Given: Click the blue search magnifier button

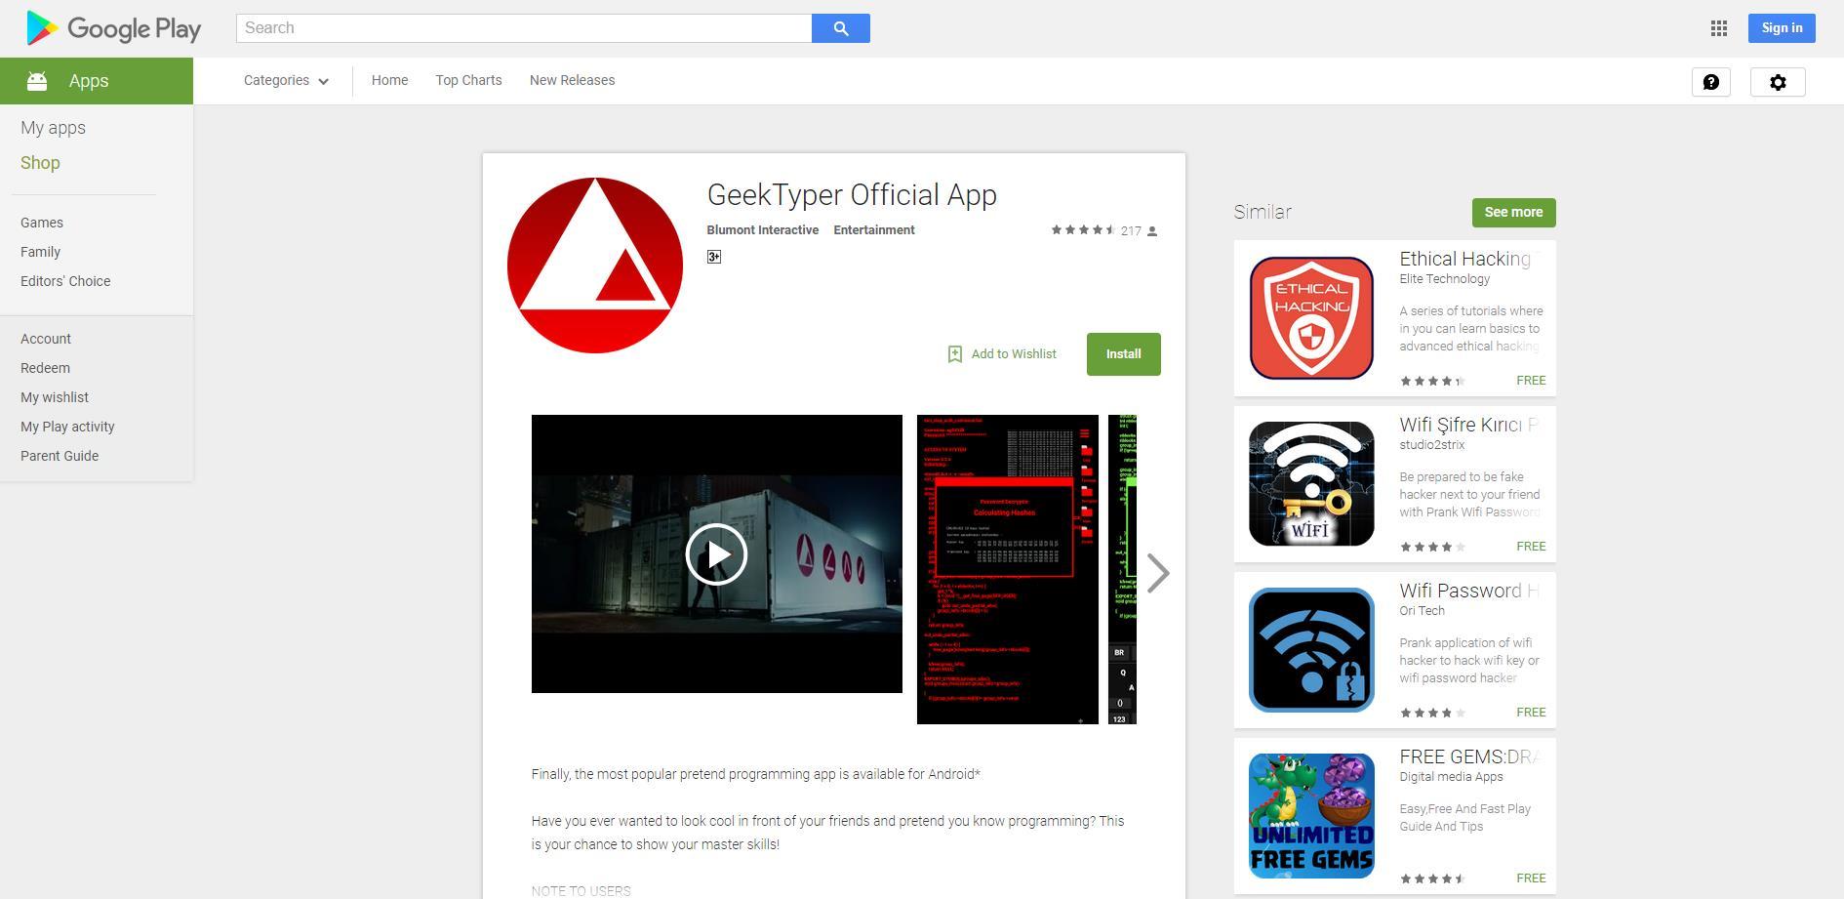Looking at the screenshot, I should point(841,28).
